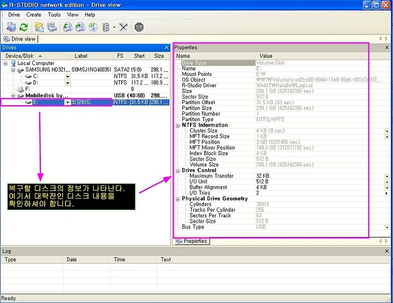
Task: Click the Scan drive toolbar icon
Action: pos(52,27)
